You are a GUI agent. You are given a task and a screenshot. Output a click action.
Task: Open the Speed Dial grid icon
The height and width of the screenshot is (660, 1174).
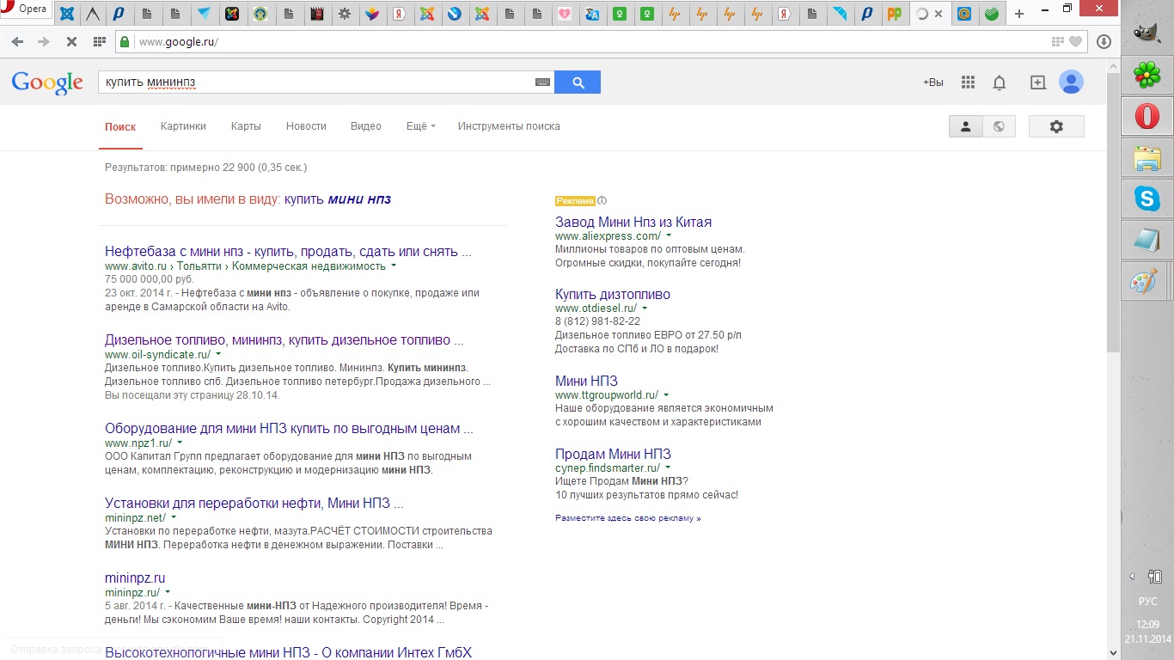pos(100,41)
